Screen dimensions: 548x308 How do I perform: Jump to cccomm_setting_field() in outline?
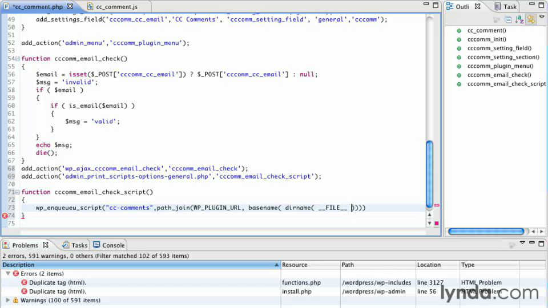[499, 48]
